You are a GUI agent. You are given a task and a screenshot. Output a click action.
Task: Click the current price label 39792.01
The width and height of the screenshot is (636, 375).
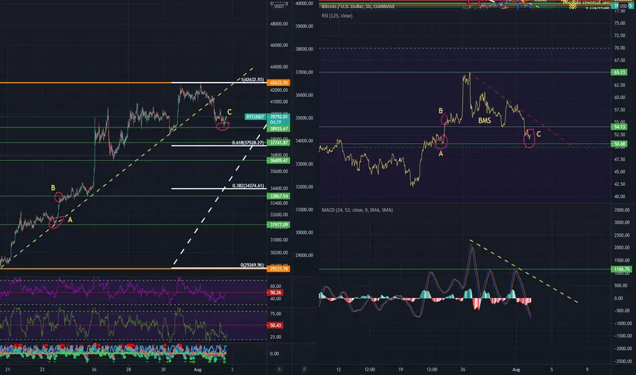[x=278, y=117]
